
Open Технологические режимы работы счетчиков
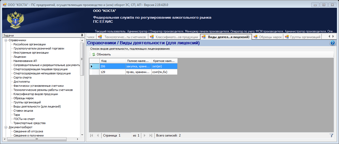[x=43, y=90]
